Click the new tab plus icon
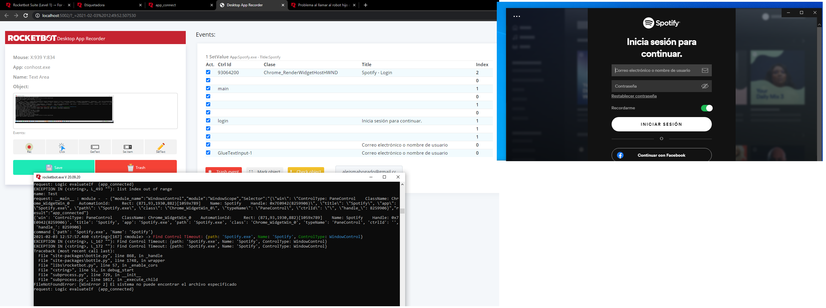This screenshot has width=826, height=308. pyautogui.click(x=366, y=5)
